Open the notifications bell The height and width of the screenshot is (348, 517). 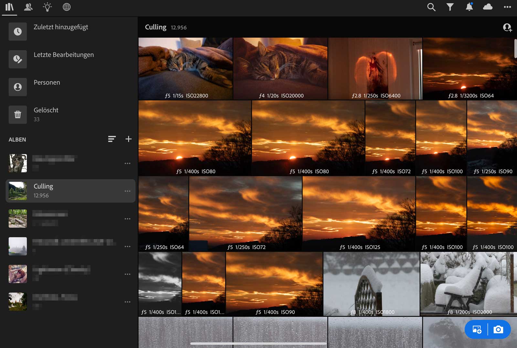(x=469, y=7)
